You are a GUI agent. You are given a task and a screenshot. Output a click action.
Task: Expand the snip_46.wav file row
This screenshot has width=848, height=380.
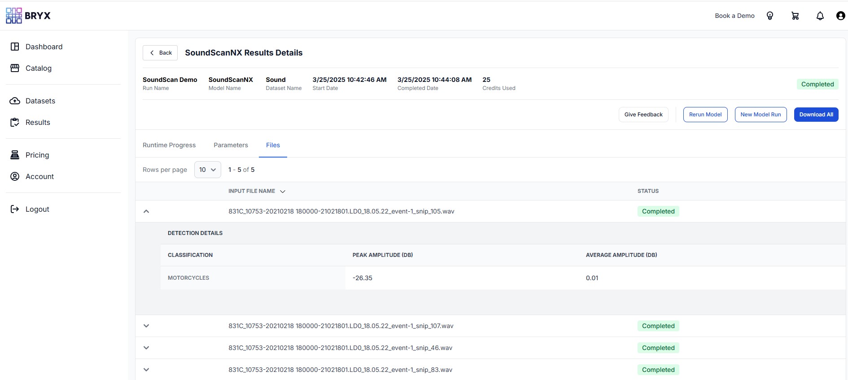(x=146, y=348)
